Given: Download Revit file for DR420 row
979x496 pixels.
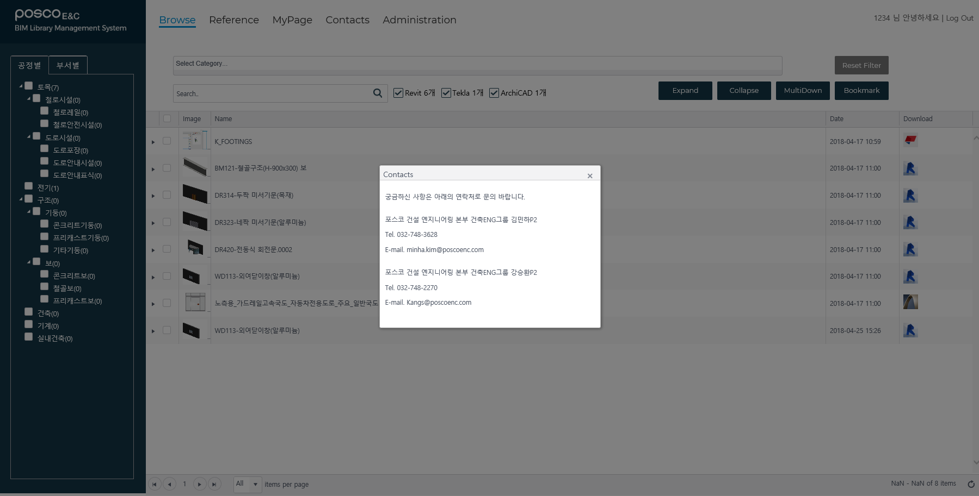Looking at the screenshot, I should (910, 249).
